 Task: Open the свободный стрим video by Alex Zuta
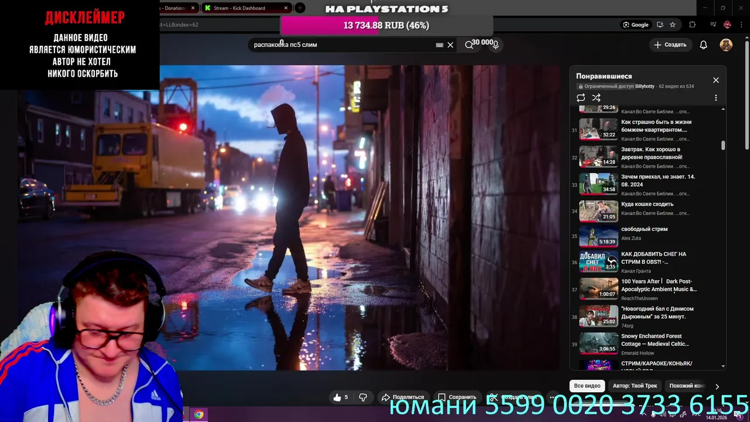pos(647,236)
